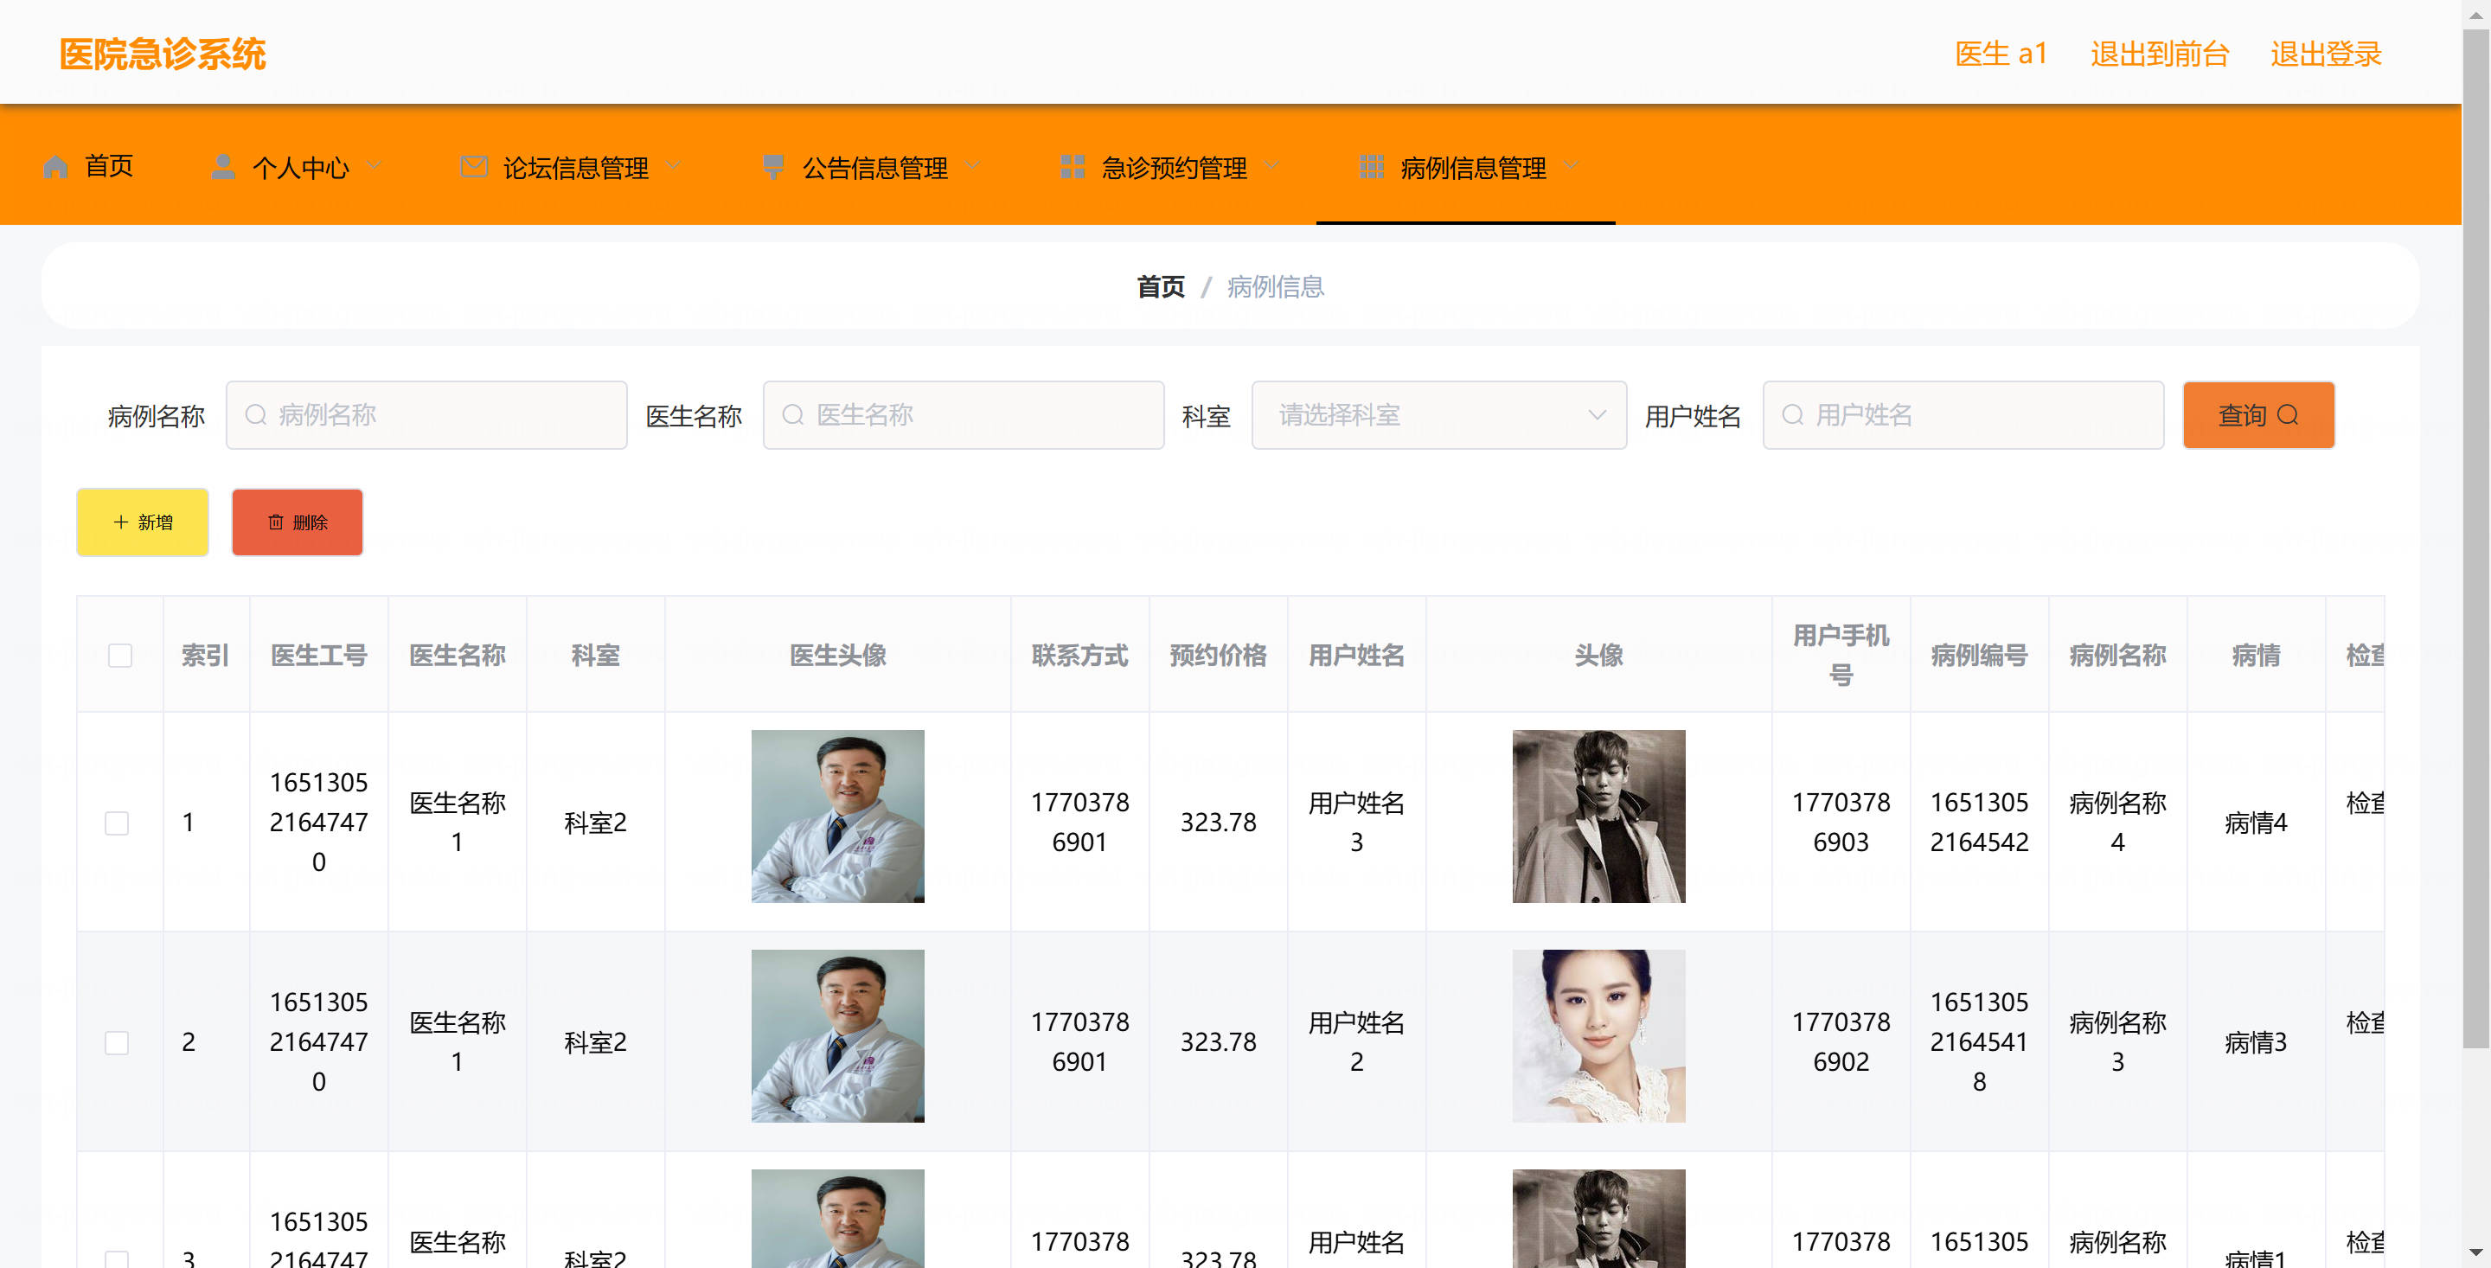Click magnifier icon in 用户姓名 search field

pyautogui.click(x=1792, y=415)
